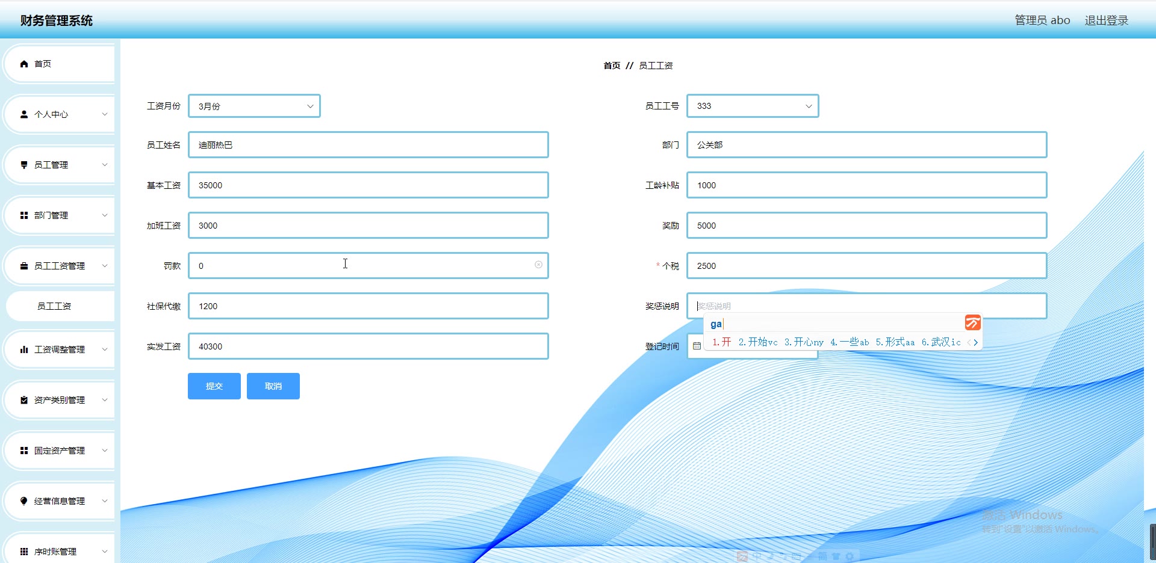
Task: Choose IME candidate 1.开
Action: [721, 342]
